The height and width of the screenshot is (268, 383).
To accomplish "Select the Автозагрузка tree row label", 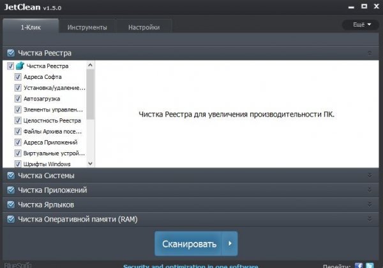I will [41, 99].
